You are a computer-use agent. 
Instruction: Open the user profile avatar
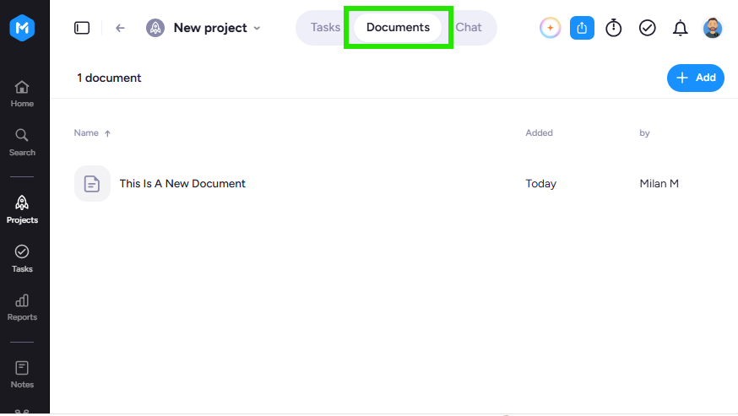[x=713, y=28]
